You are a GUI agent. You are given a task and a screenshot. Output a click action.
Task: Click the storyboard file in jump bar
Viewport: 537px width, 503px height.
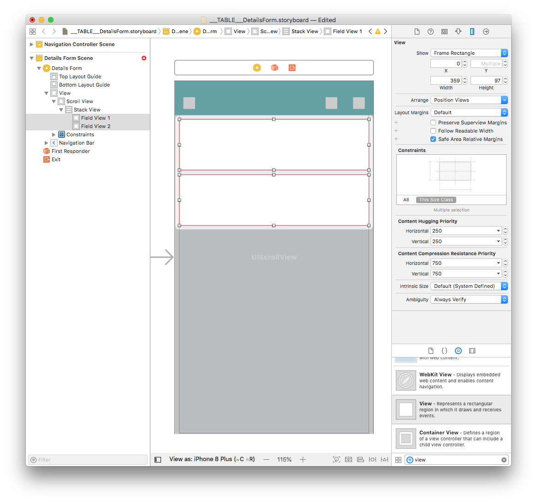coord(109,31)
